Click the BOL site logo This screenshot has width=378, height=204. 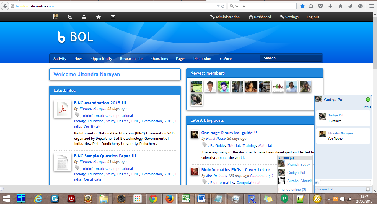pyautogui.click(x=76, y=37)
